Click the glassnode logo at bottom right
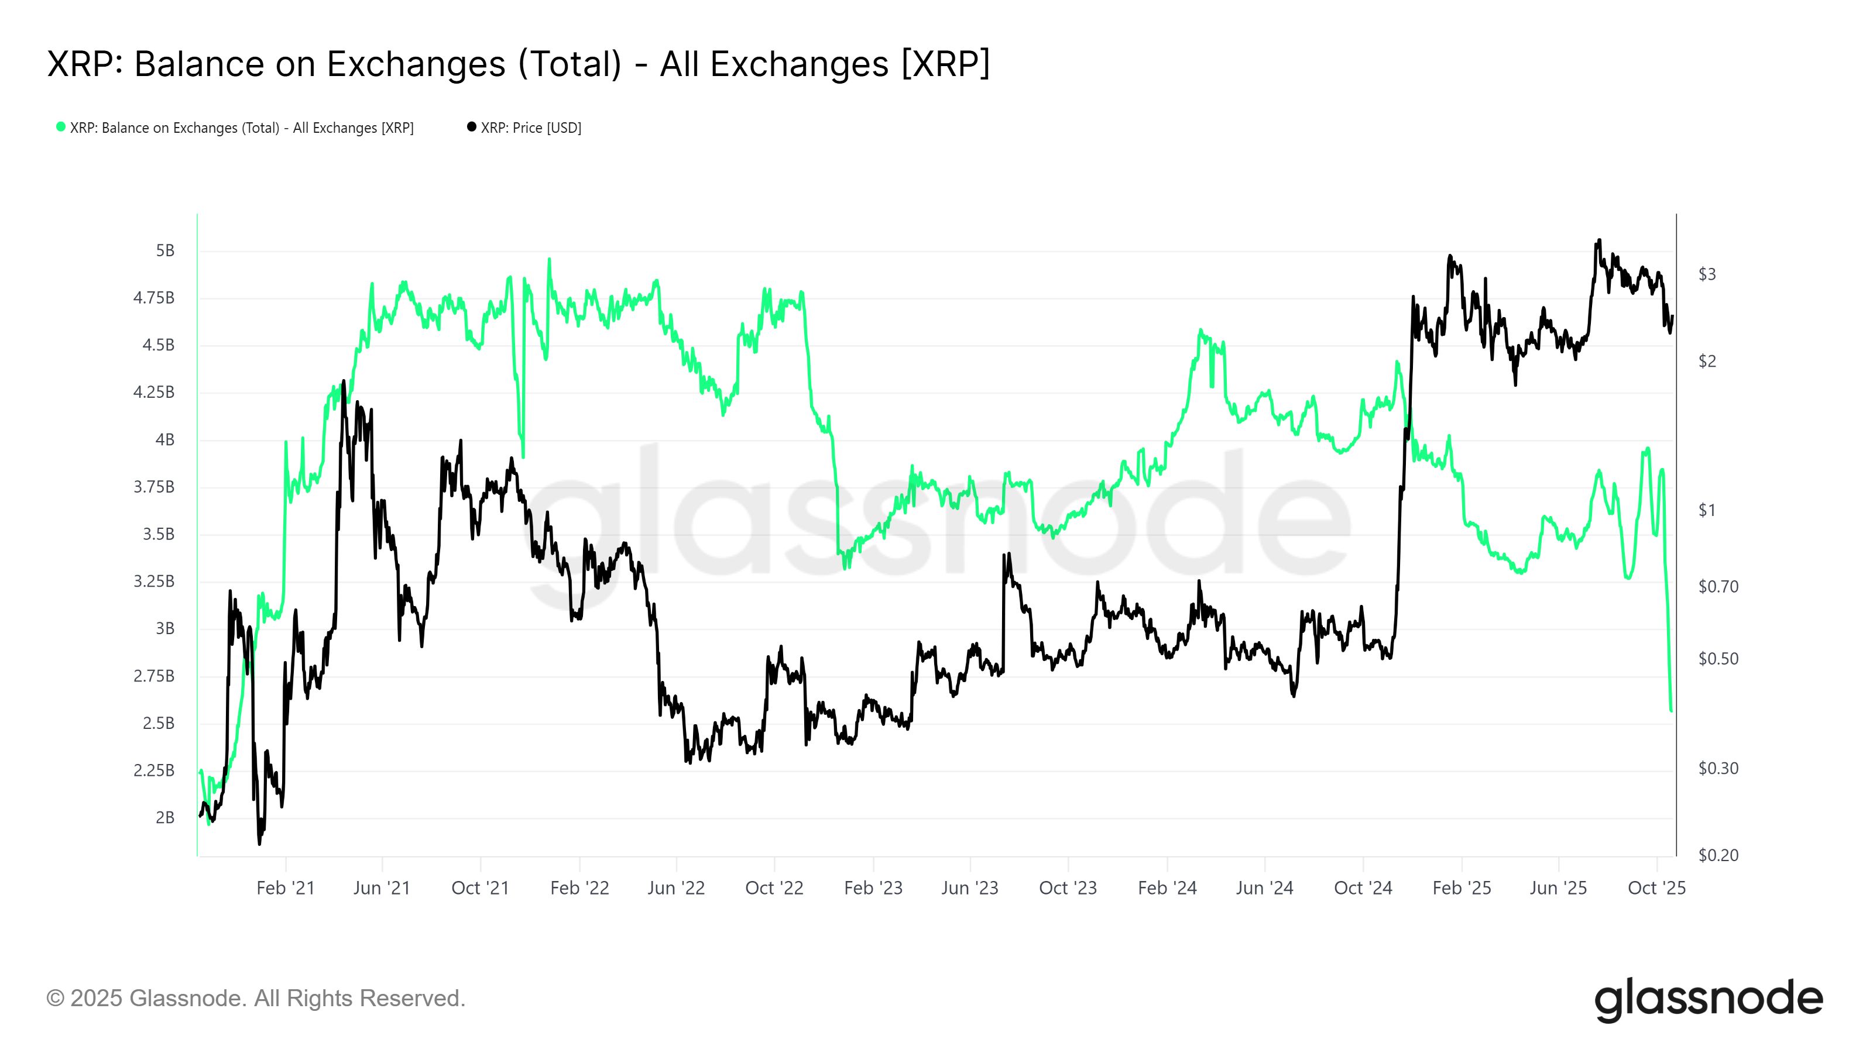1873x1053 pixels. pos(1708,1000)
